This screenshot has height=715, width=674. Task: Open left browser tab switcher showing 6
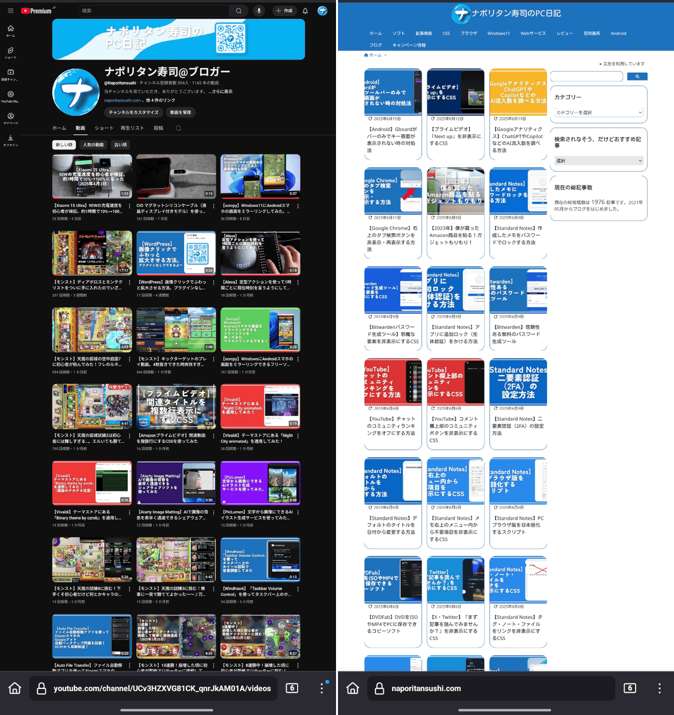click(292, 688)
